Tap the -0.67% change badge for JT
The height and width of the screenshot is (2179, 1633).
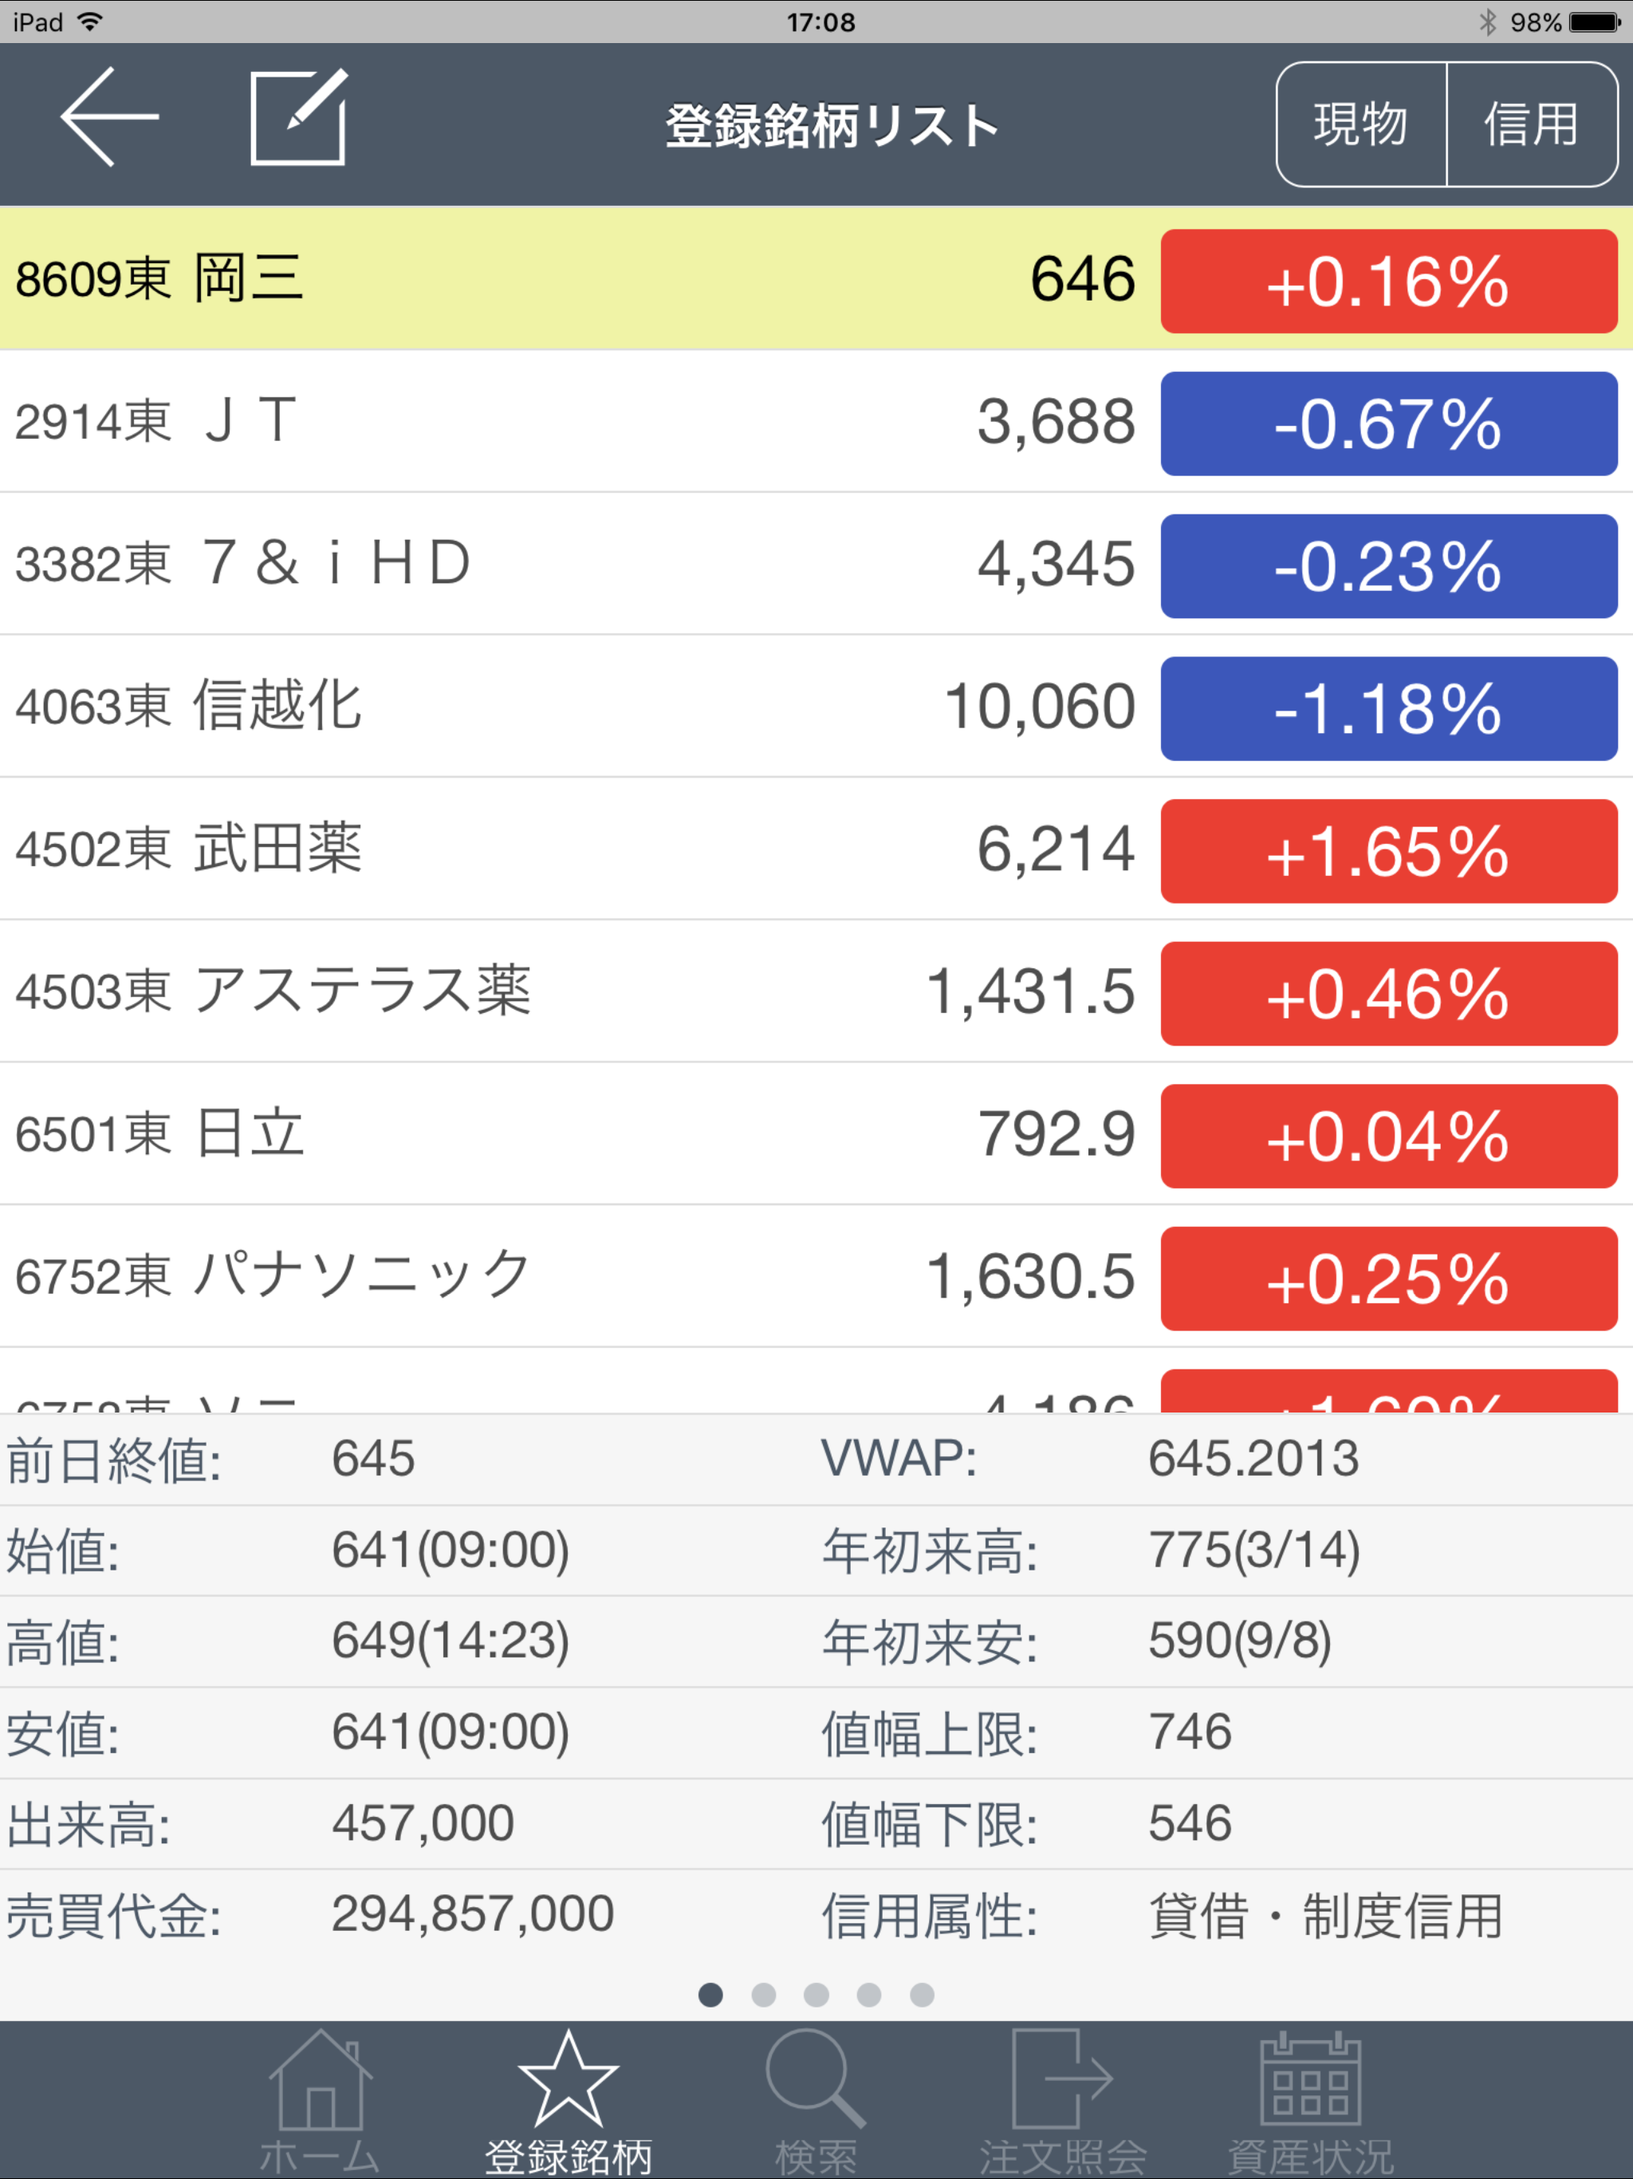pyautogui.click(x=1389, y=424)
